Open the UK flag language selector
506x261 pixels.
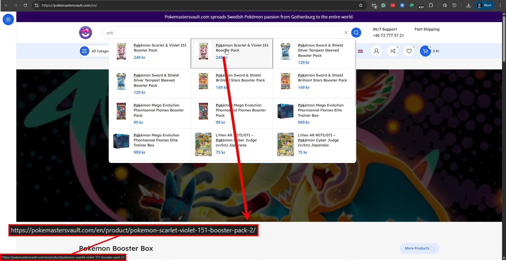[x=360, y=51]
